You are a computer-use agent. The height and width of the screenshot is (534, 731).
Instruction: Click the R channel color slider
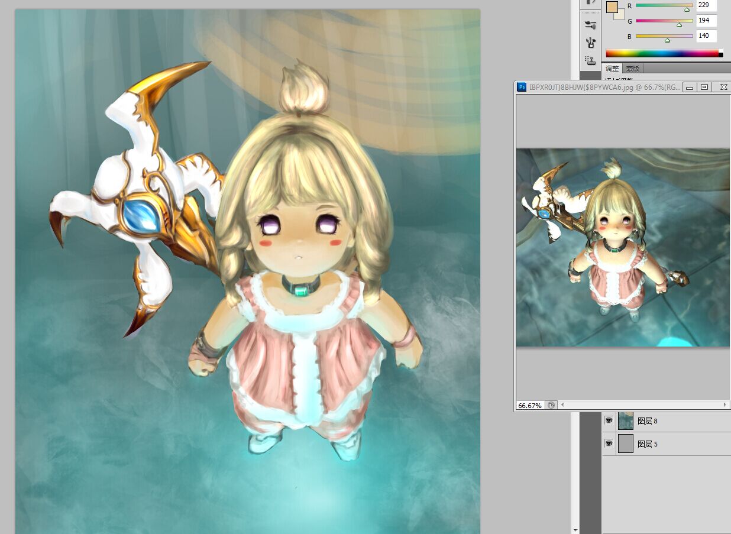[664, 6]
